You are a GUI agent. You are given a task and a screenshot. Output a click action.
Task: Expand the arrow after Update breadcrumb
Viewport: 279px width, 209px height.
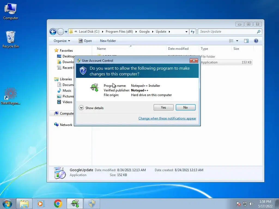tap(169, 32)
